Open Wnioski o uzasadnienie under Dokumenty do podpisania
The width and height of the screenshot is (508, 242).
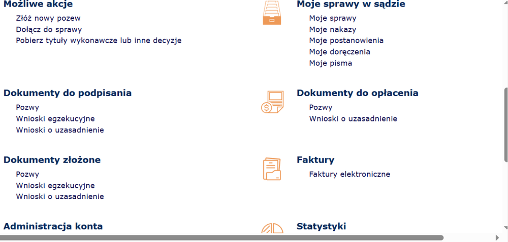[60, 130]
